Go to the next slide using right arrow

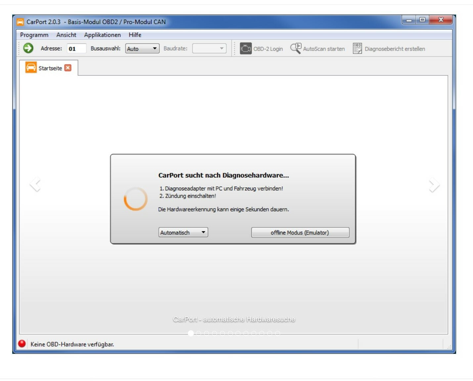(434, 185)
